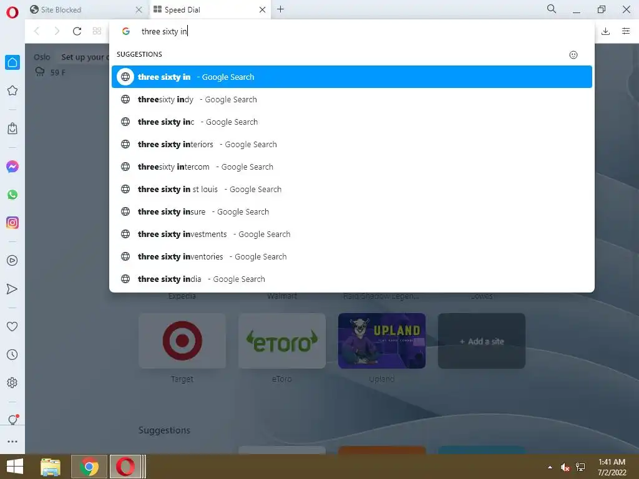
Task: Open WhatsApp in the sidebar
Action: 12,195
